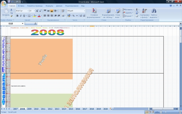The width and height of the screenshot is (182, 114).
Task: Click Find and Select binoculars icon
Action: [x=154, y=11]
